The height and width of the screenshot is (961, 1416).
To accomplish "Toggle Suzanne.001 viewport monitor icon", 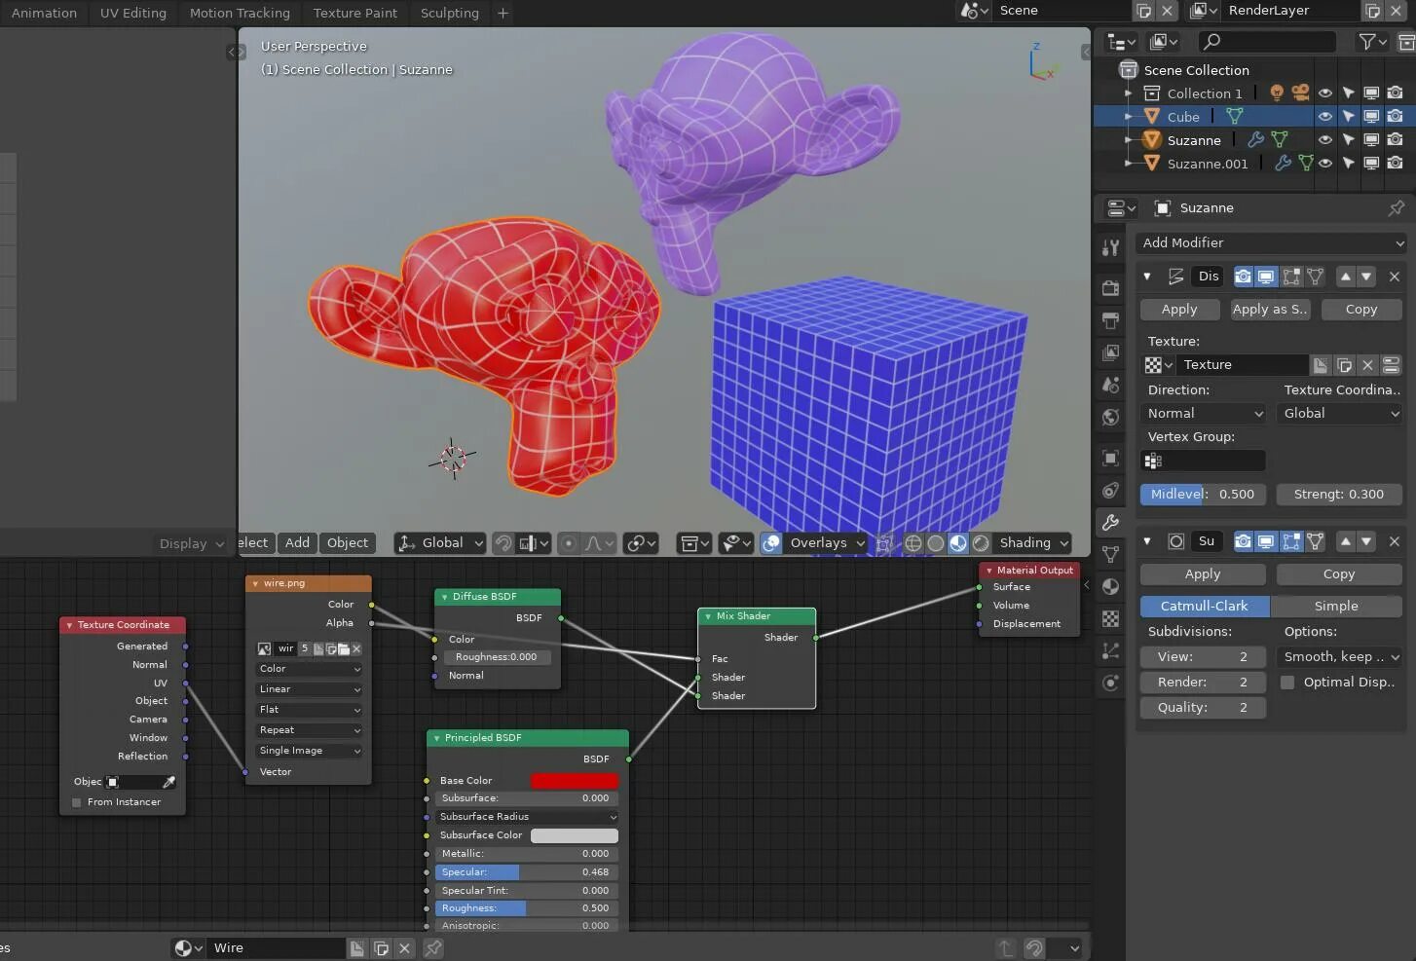I will click(1371, 164).
